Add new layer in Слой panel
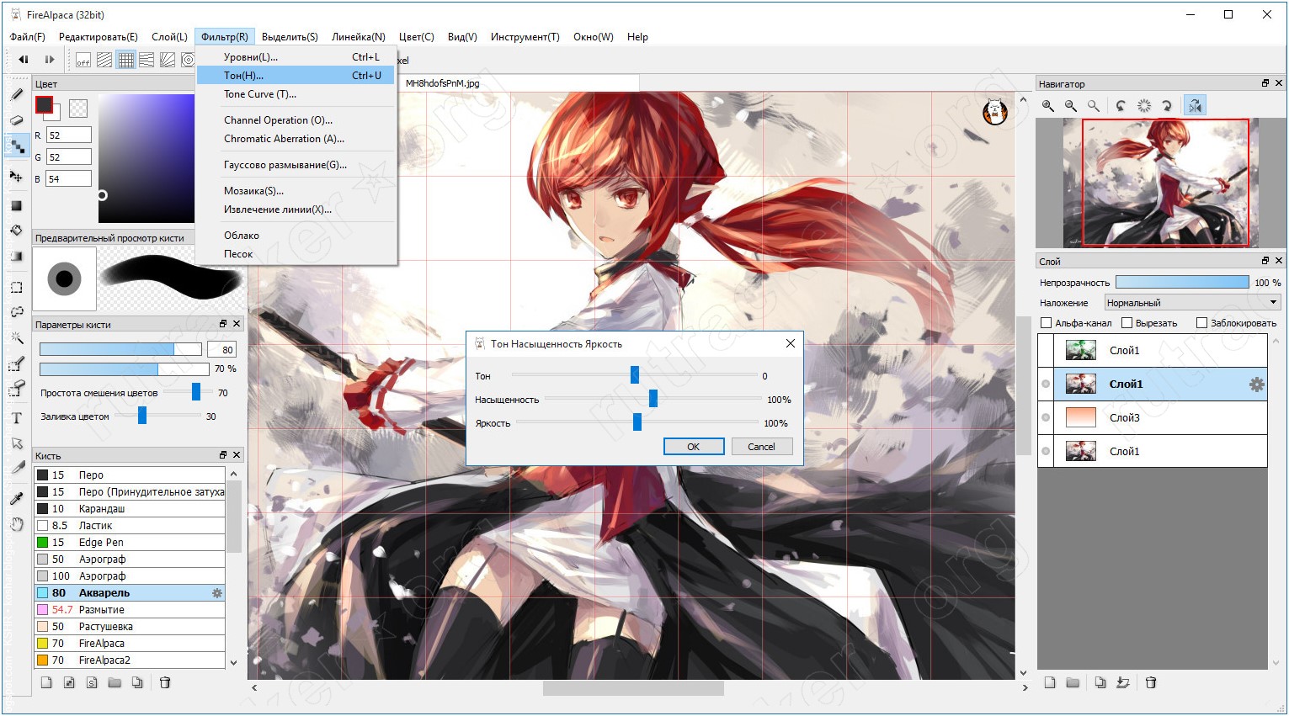 [x=1050, y=682]
